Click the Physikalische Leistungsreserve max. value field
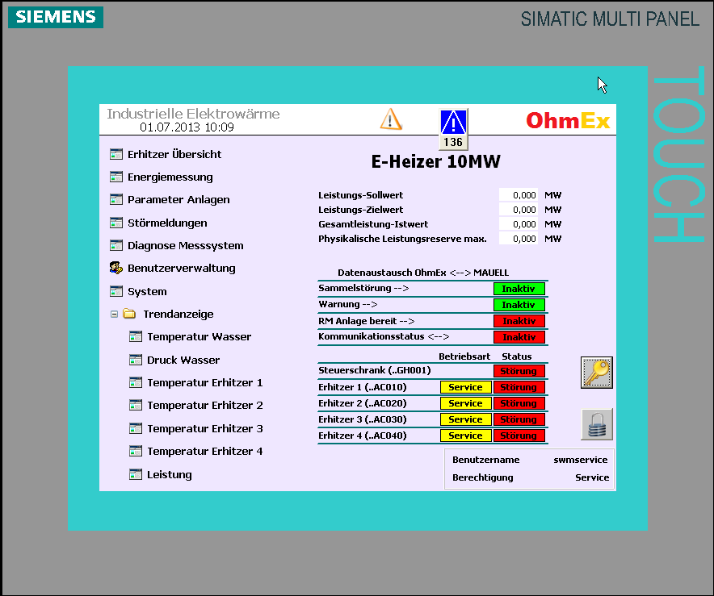The width and height of the screenshot is (714, 596). (519, 239)
